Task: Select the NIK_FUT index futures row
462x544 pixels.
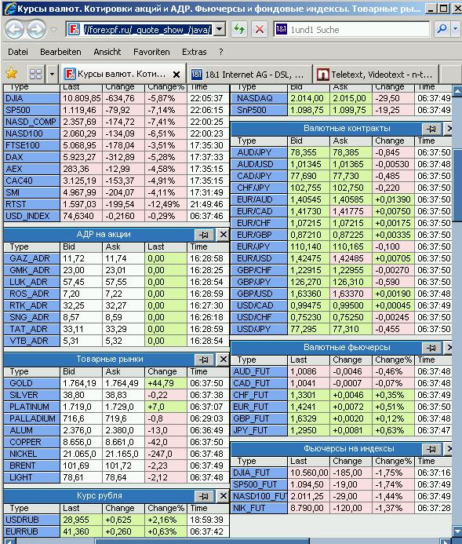Action: [341, 508]
